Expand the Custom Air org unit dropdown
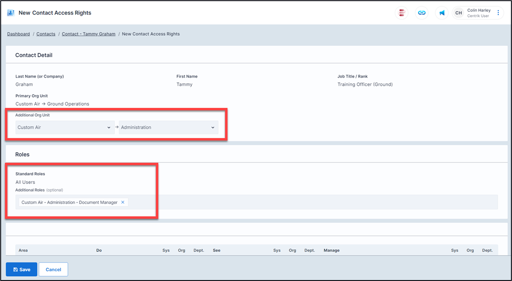Screen dimensions: 512x281 coord(65,127)
